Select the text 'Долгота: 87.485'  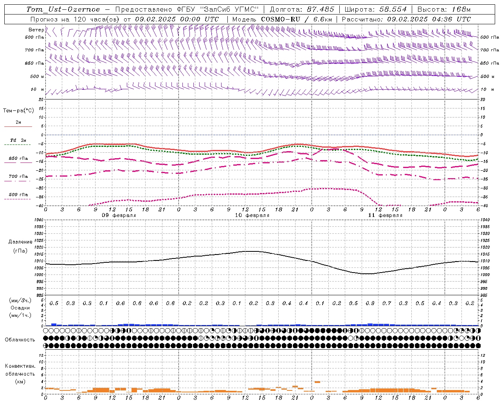(302, 9)
